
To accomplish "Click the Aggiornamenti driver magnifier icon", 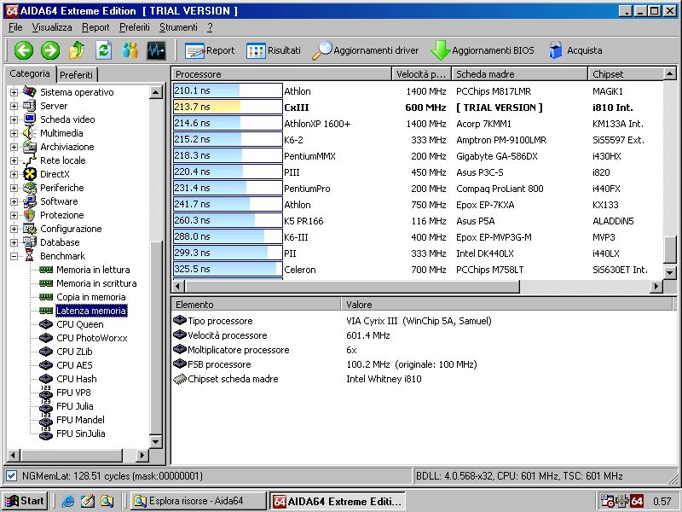I will pyautogui.click(x=322, y=50).
